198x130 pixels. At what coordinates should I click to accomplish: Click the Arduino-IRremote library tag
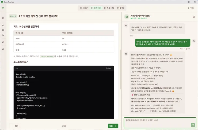pyautogui.click(x=47, y=57)
